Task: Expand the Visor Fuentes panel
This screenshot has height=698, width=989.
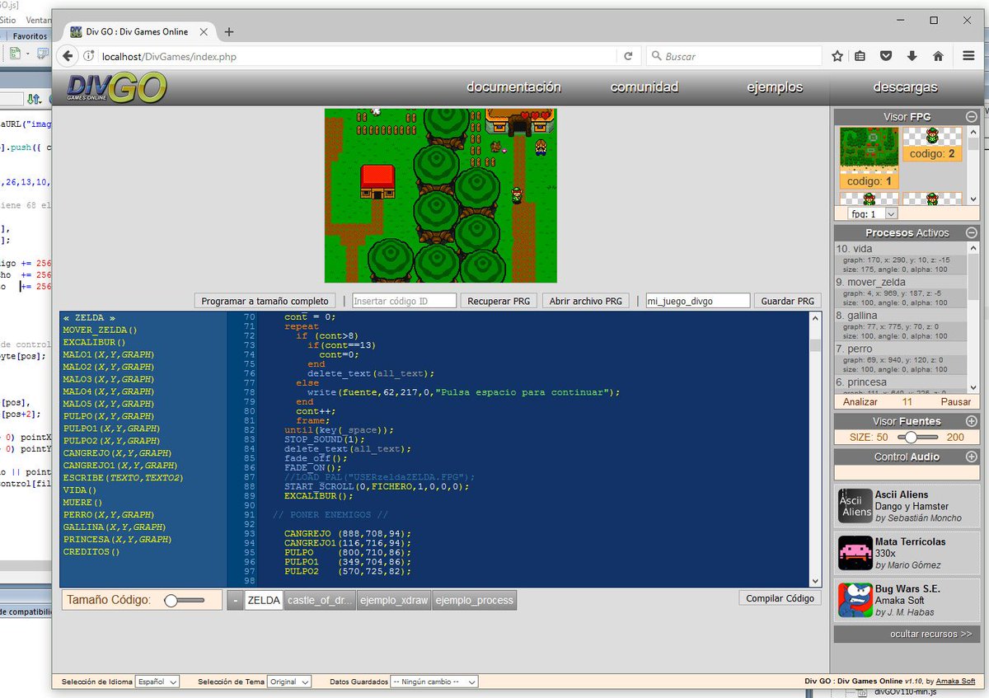Action: [972, 421]
